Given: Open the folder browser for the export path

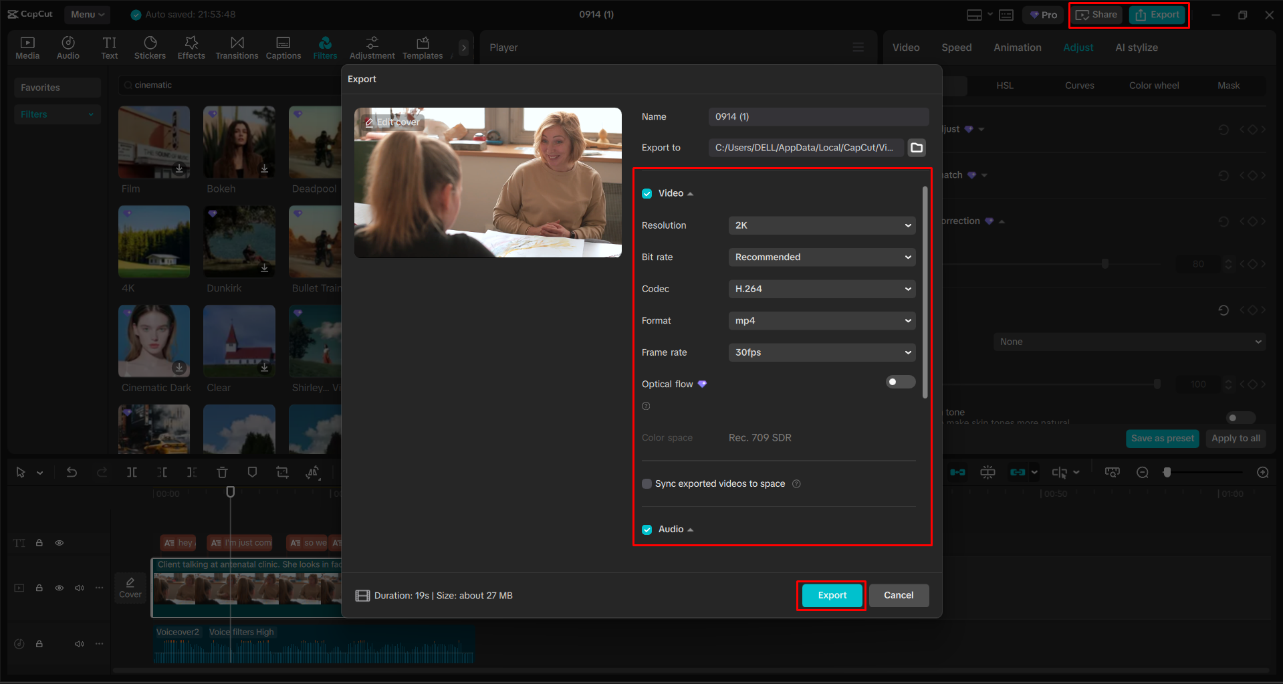Looking at the screenshot, I should coord(916,147).
